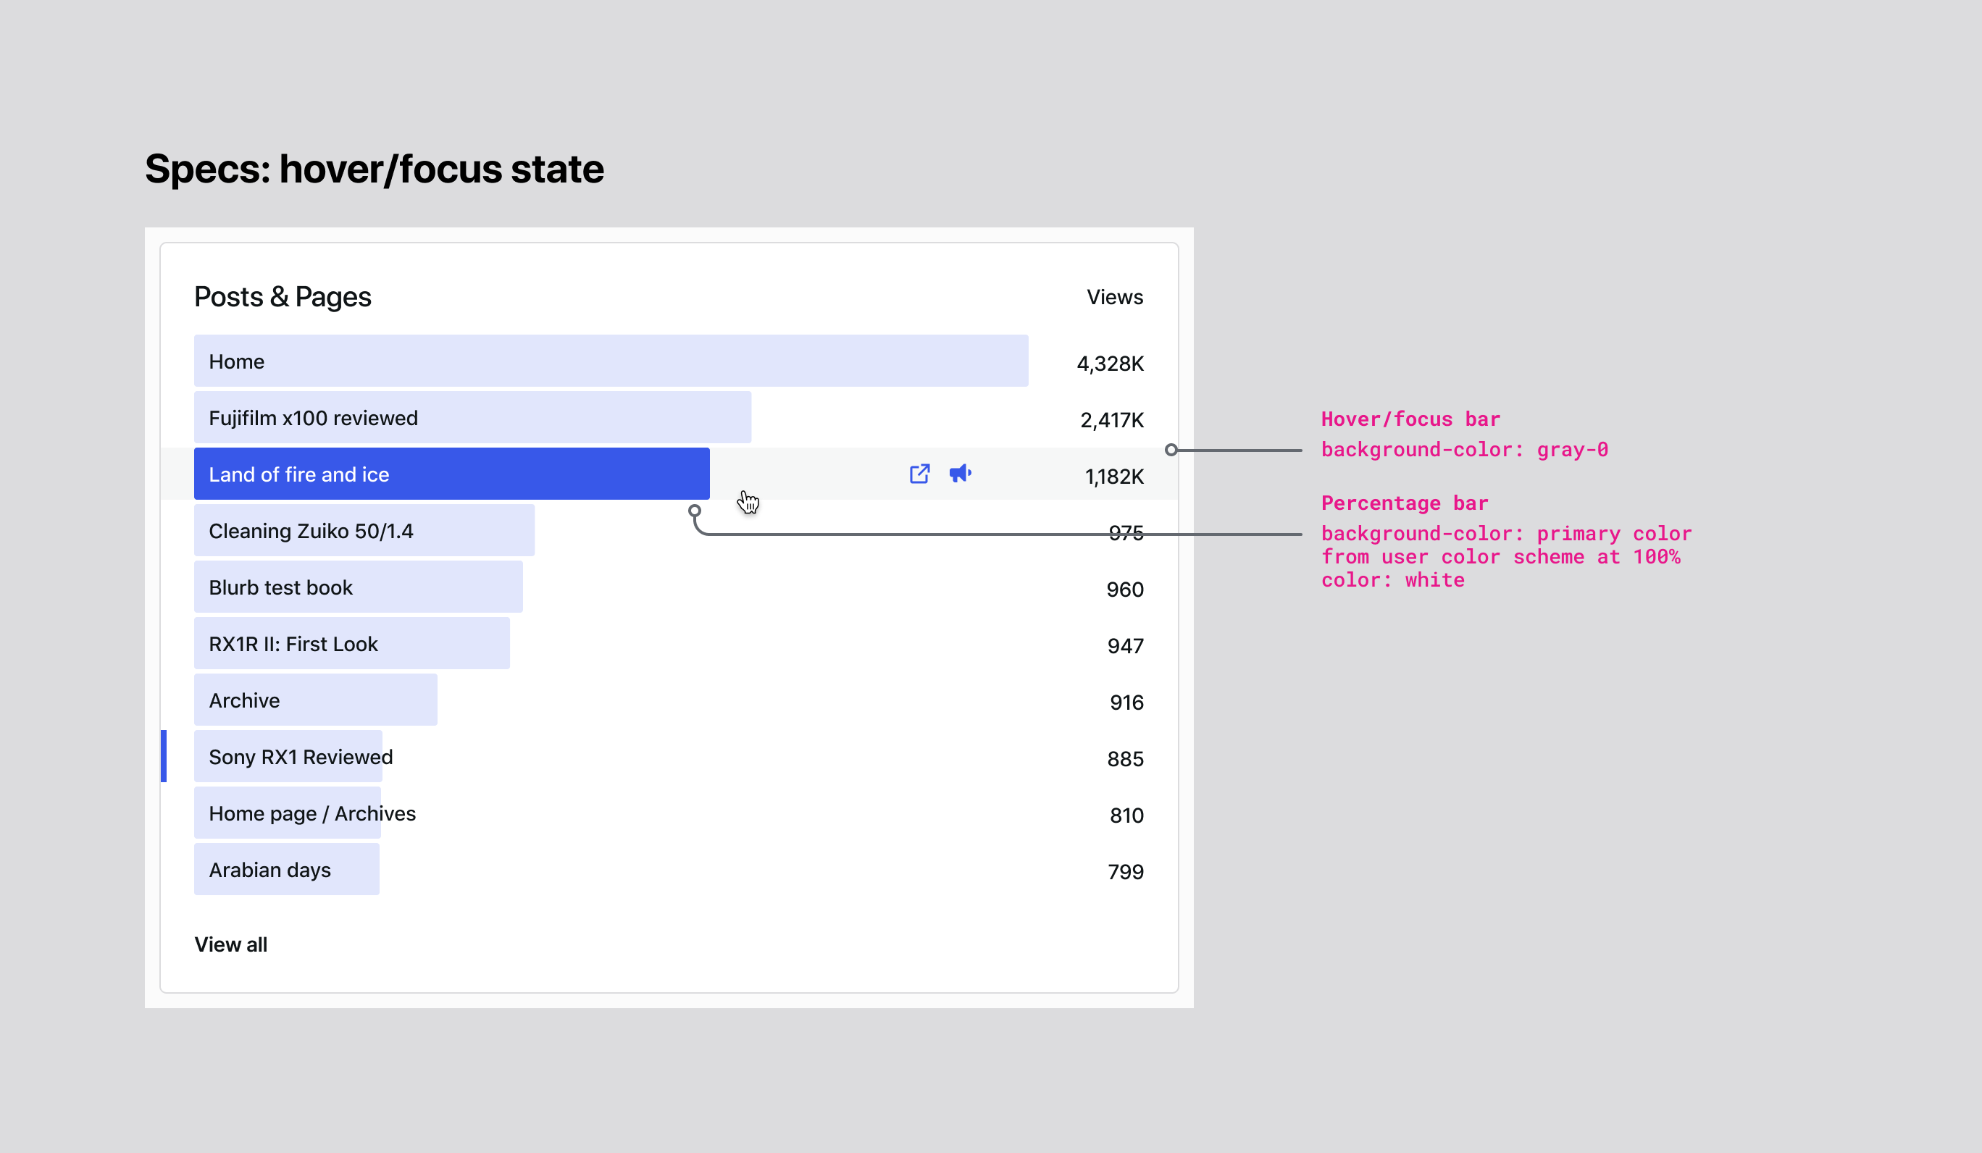Click the View all link
This screenshot has height=1153, width=1982.
(x=231, y=944)
